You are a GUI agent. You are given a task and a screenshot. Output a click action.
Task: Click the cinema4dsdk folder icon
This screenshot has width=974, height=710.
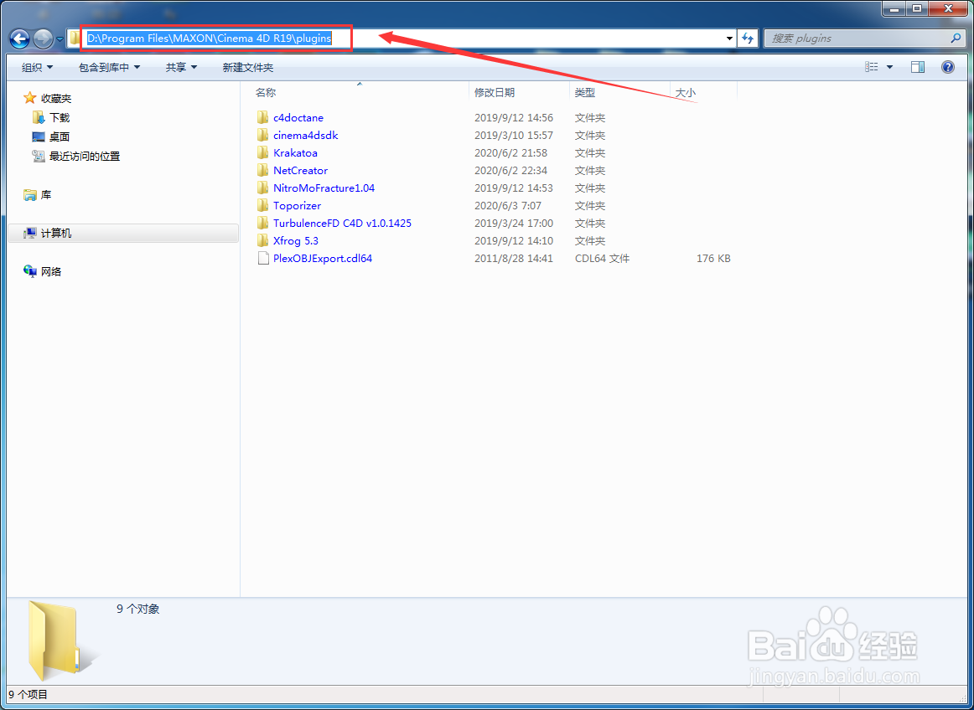pyautogui.click(x=262, y=135)
